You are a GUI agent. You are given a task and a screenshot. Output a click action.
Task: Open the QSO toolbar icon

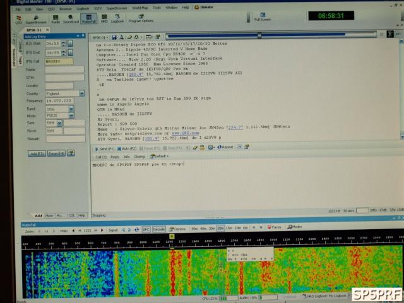pos(18,20)
